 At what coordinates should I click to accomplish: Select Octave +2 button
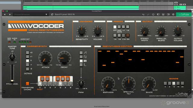tap(27, 53)
